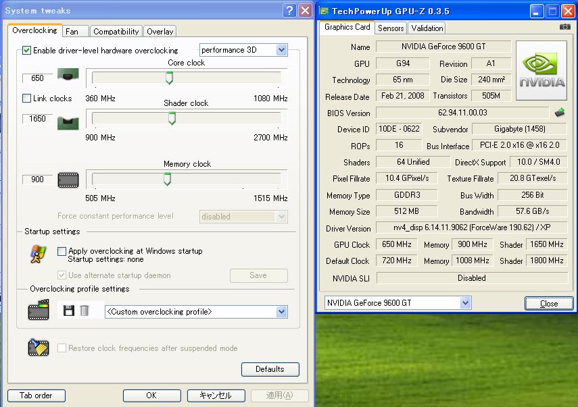Click the memory clock chip icon
578x407 pixels.
point(68,180)
